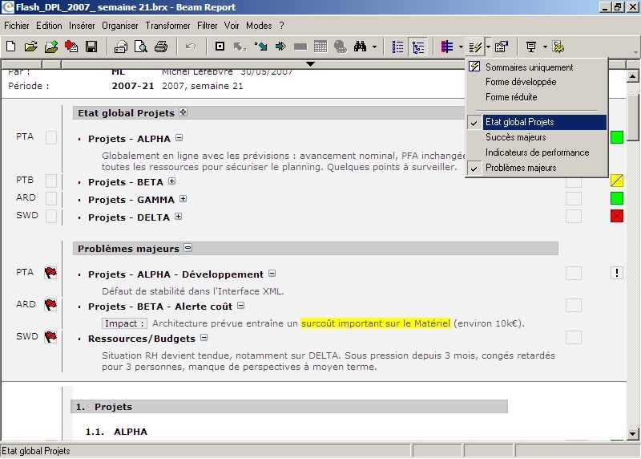Print the report using the printer icon
This screenshot has width=641, height=459.
(x=161, y=47)
